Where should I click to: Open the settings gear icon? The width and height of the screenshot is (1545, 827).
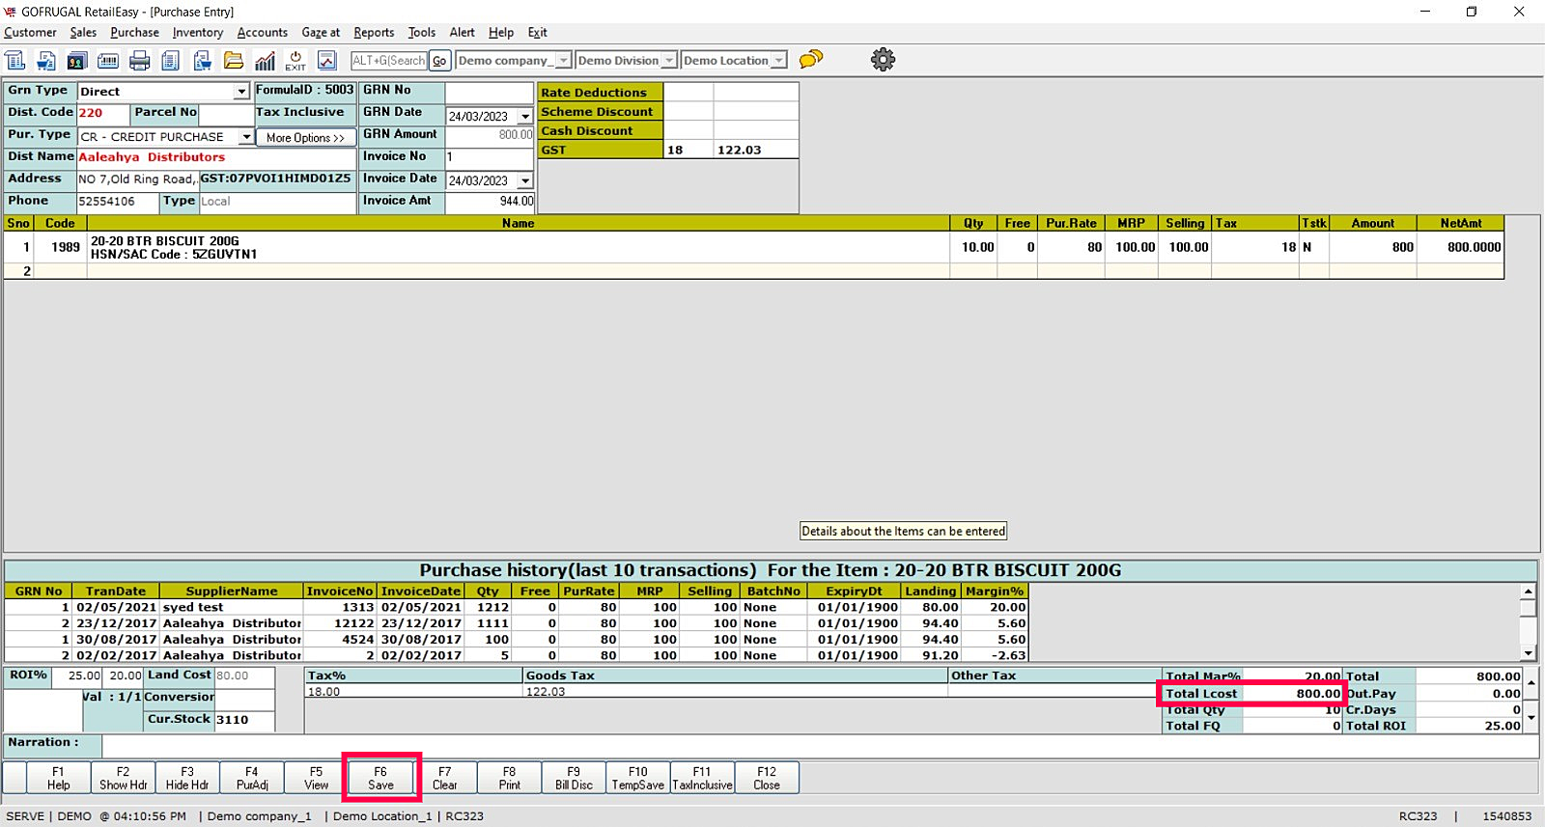pos(883,60)
